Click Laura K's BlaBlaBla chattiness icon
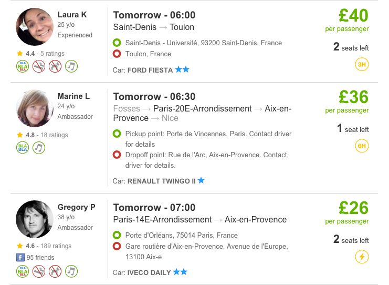The height and width of the screenshot is (285, 389). (x=23, y=66)
